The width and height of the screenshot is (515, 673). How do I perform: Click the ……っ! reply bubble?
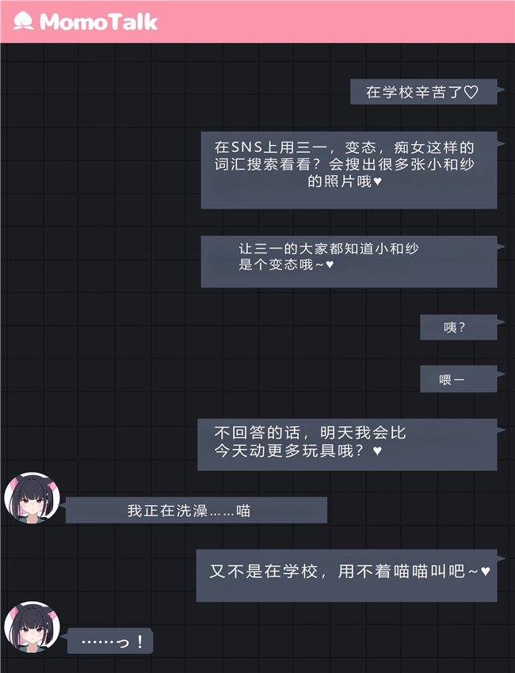pos(110,641)
